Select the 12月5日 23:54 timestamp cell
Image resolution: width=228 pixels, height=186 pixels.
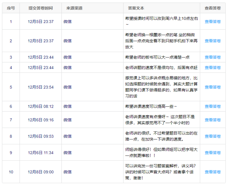(x=41, y=87)
